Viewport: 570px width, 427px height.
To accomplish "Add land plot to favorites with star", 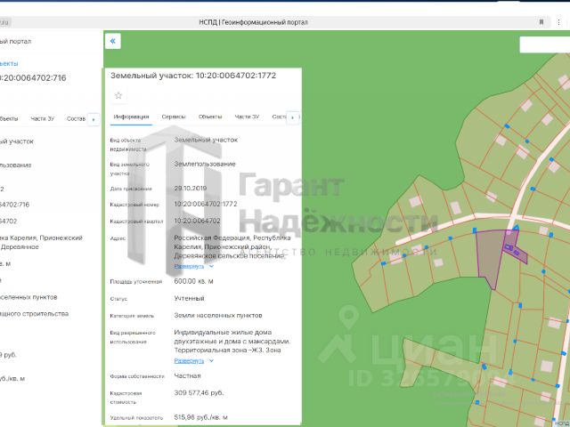I will pyautogui.click(x=118, y=95).
